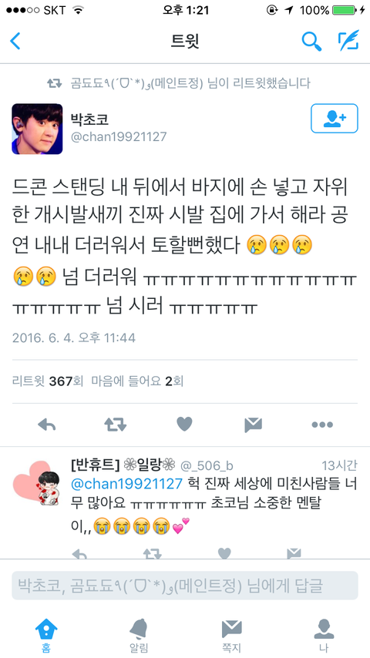Viewport: 370px width, 658px height.
Task: View the 367 retweets list
Action: [x=48, y=381]
